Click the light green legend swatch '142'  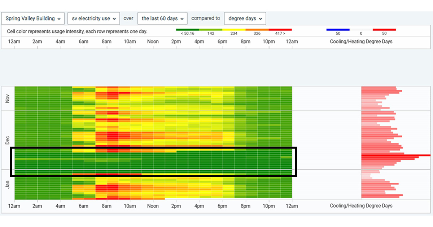[x=211, y=30]
